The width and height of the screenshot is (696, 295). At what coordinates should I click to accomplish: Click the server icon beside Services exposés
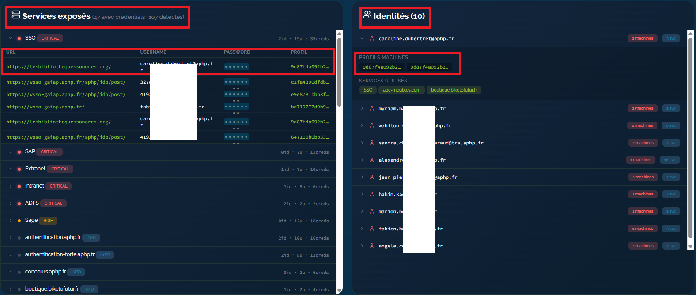tap(16, 15)
